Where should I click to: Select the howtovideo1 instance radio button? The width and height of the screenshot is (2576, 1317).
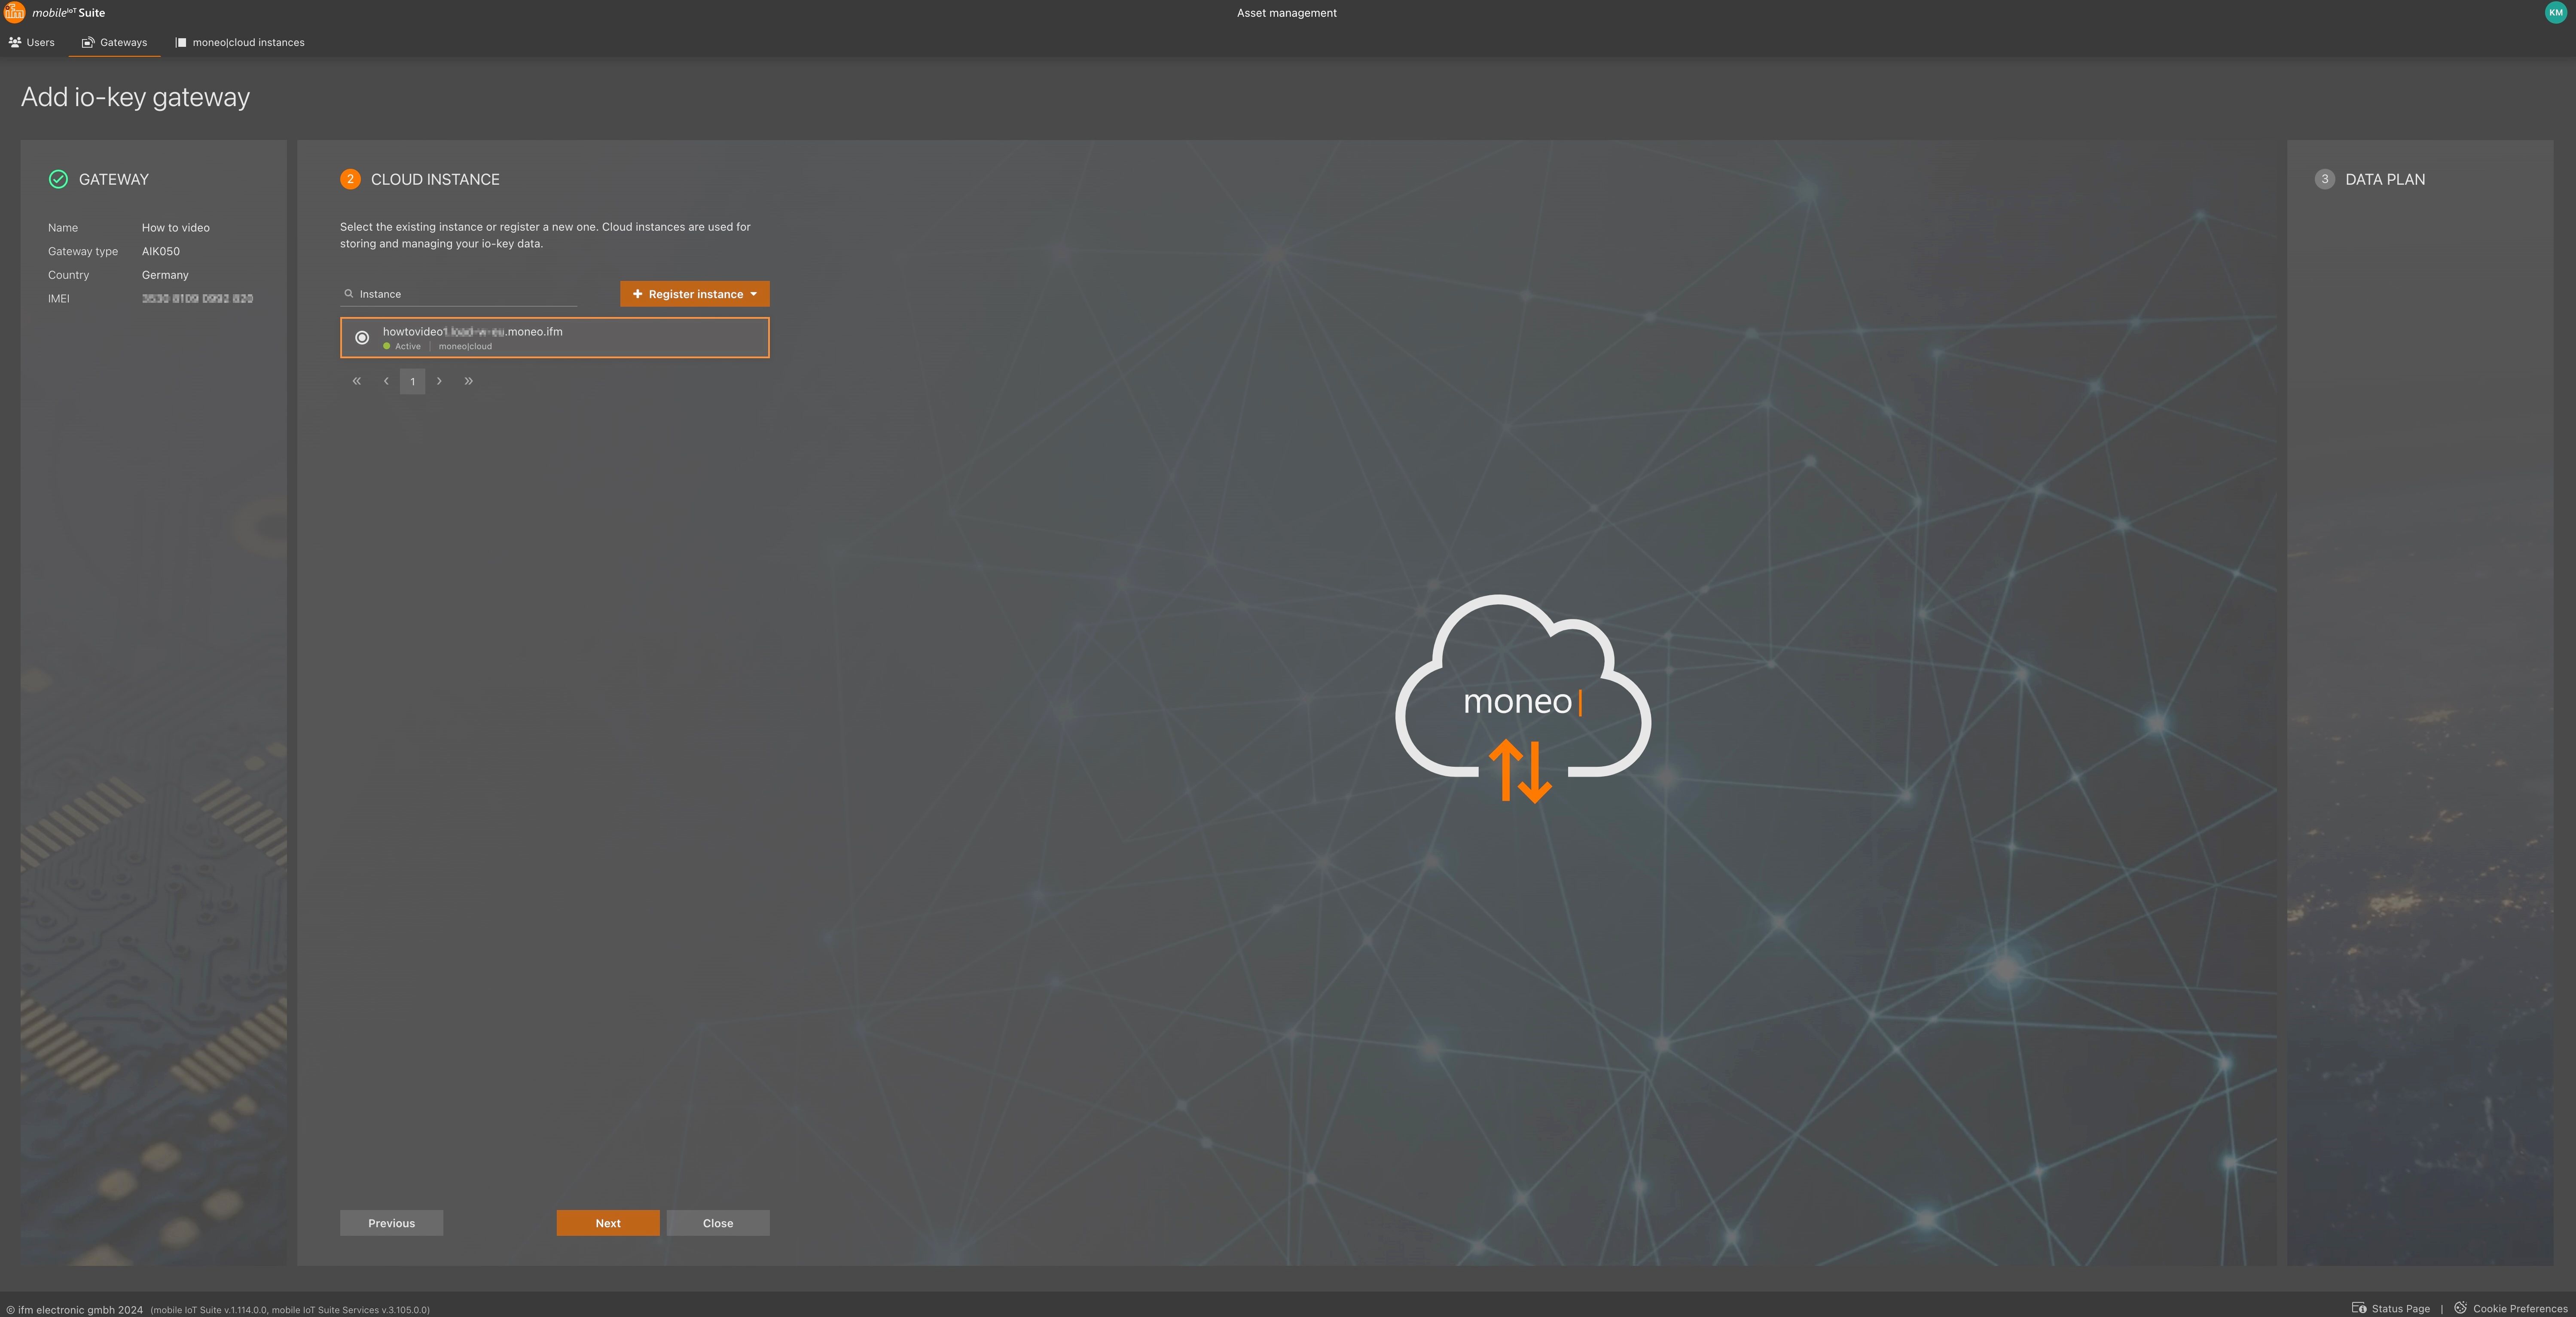[362, 338]
